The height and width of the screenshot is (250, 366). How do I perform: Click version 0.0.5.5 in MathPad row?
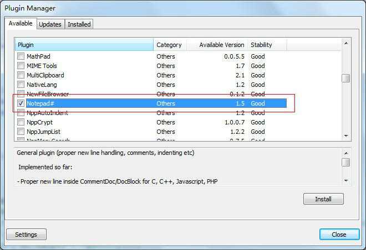[x=234, y=56]
